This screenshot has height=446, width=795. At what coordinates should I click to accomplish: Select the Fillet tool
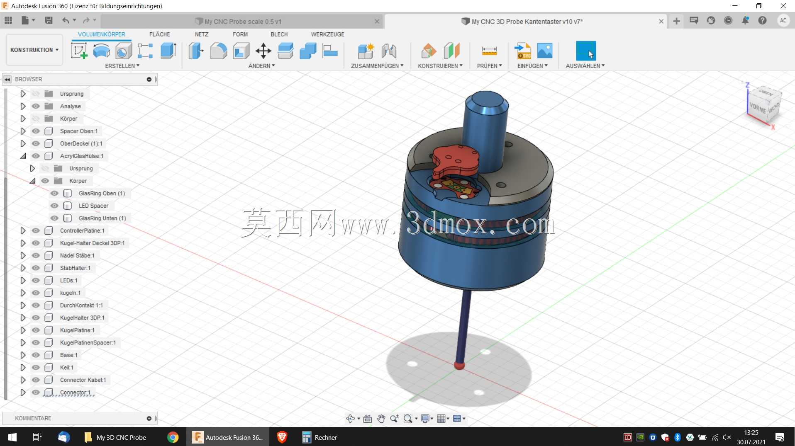(219, 51)
